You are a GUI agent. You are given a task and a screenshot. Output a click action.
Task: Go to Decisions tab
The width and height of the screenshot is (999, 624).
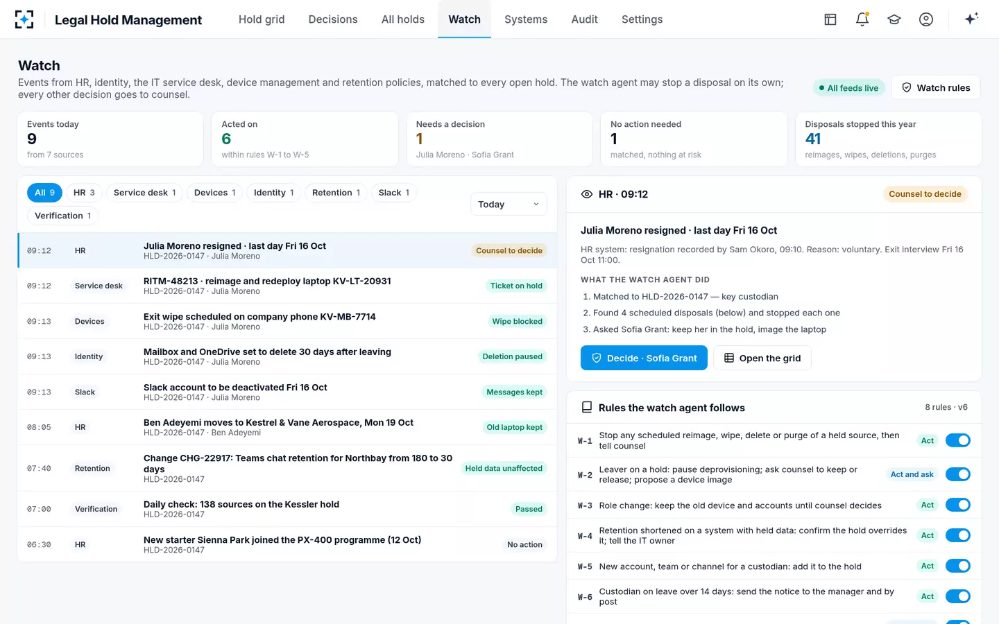point(333,19)
